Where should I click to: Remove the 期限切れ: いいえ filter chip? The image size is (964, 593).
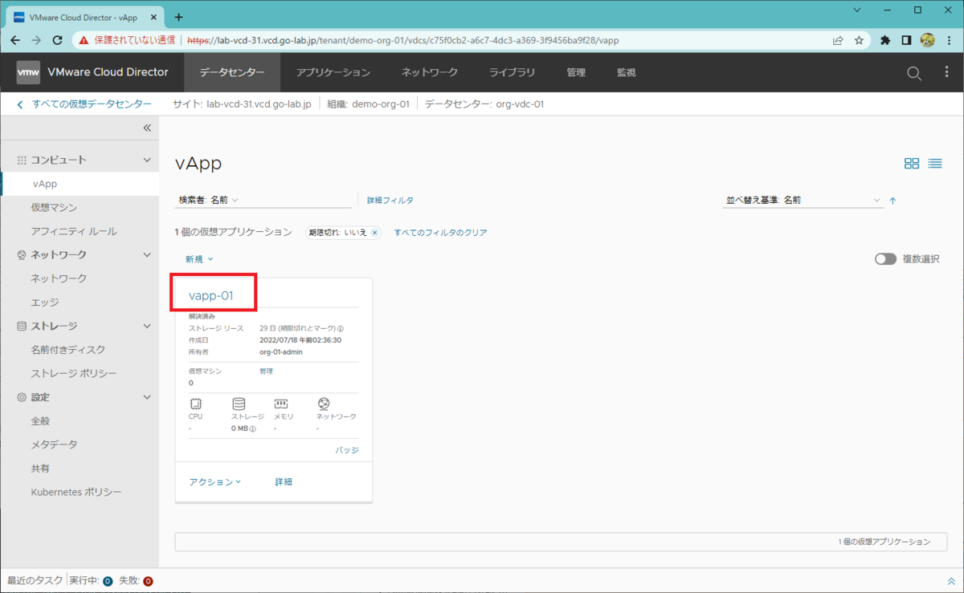[374, 233]
